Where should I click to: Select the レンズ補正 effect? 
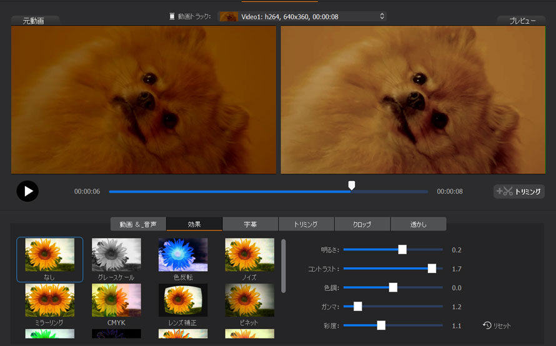coord(183,300)
